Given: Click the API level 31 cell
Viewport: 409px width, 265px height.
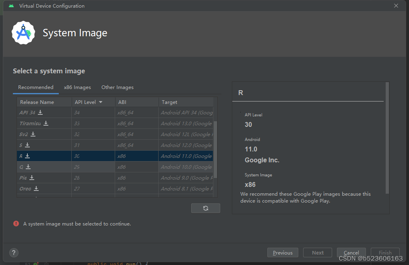Looking at the screenshot, I should 93,145.
